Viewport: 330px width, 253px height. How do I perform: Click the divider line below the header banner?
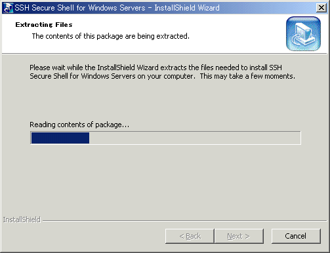pos(165,53)
